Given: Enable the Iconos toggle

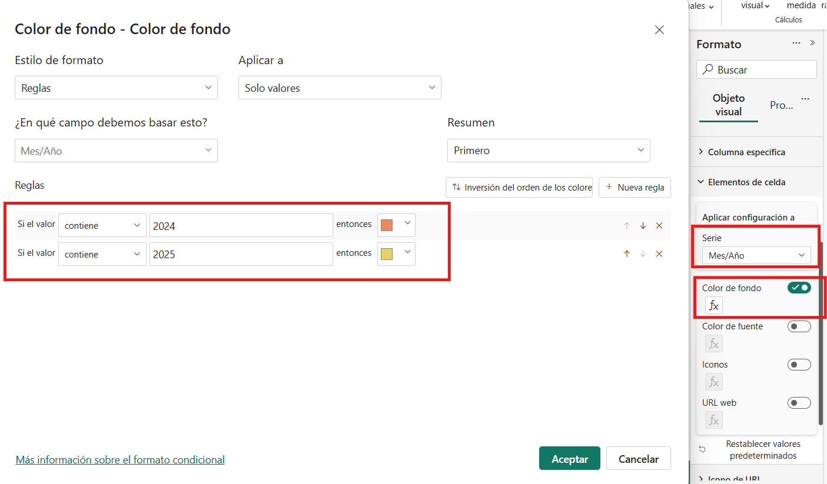Looking at the screenshot, I should (799, 365).
